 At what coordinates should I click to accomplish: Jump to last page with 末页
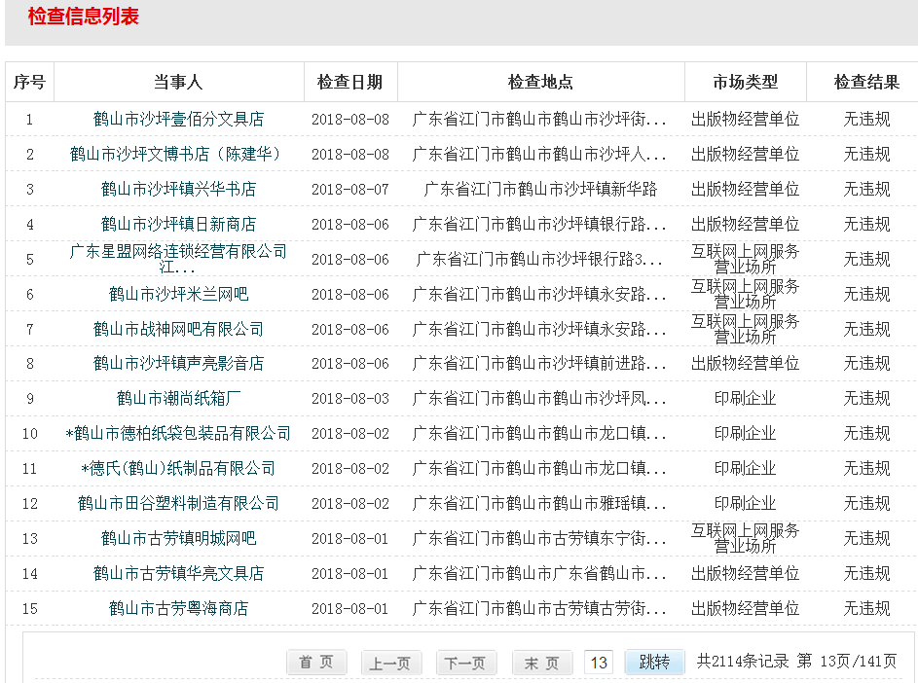tap(542, 664)
